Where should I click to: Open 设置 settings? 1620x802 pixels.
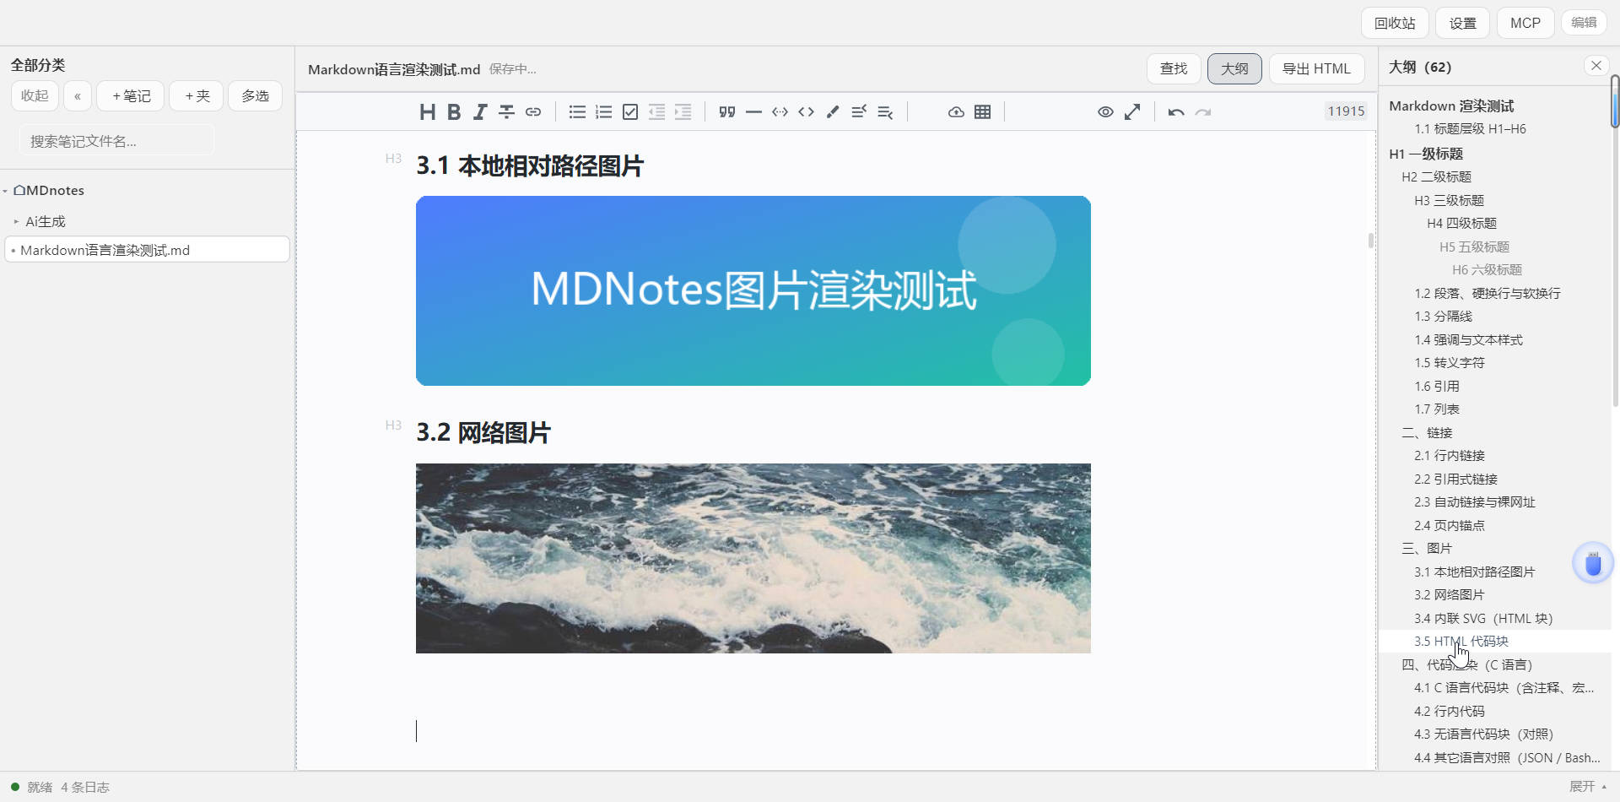coord(1463,23)
